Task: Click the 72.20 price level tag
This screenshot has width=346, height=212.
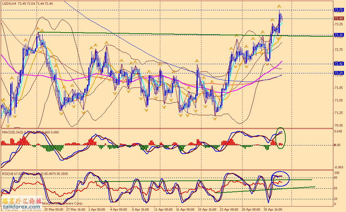Action: click(338, 73)
